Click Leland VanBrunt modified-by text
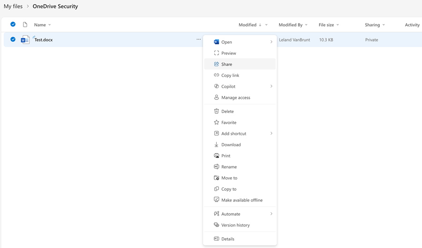Image resolution: width=422 pixels, height=248 pixels. coord(294,39)
